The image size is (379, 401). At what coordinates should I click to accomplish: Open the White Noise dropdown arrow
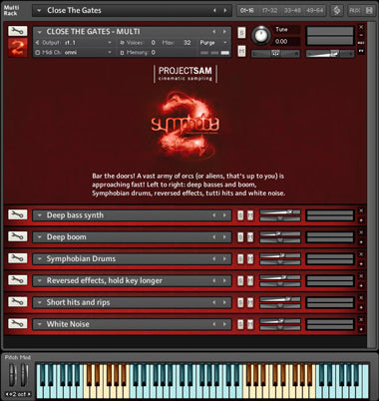coord(40,324)
